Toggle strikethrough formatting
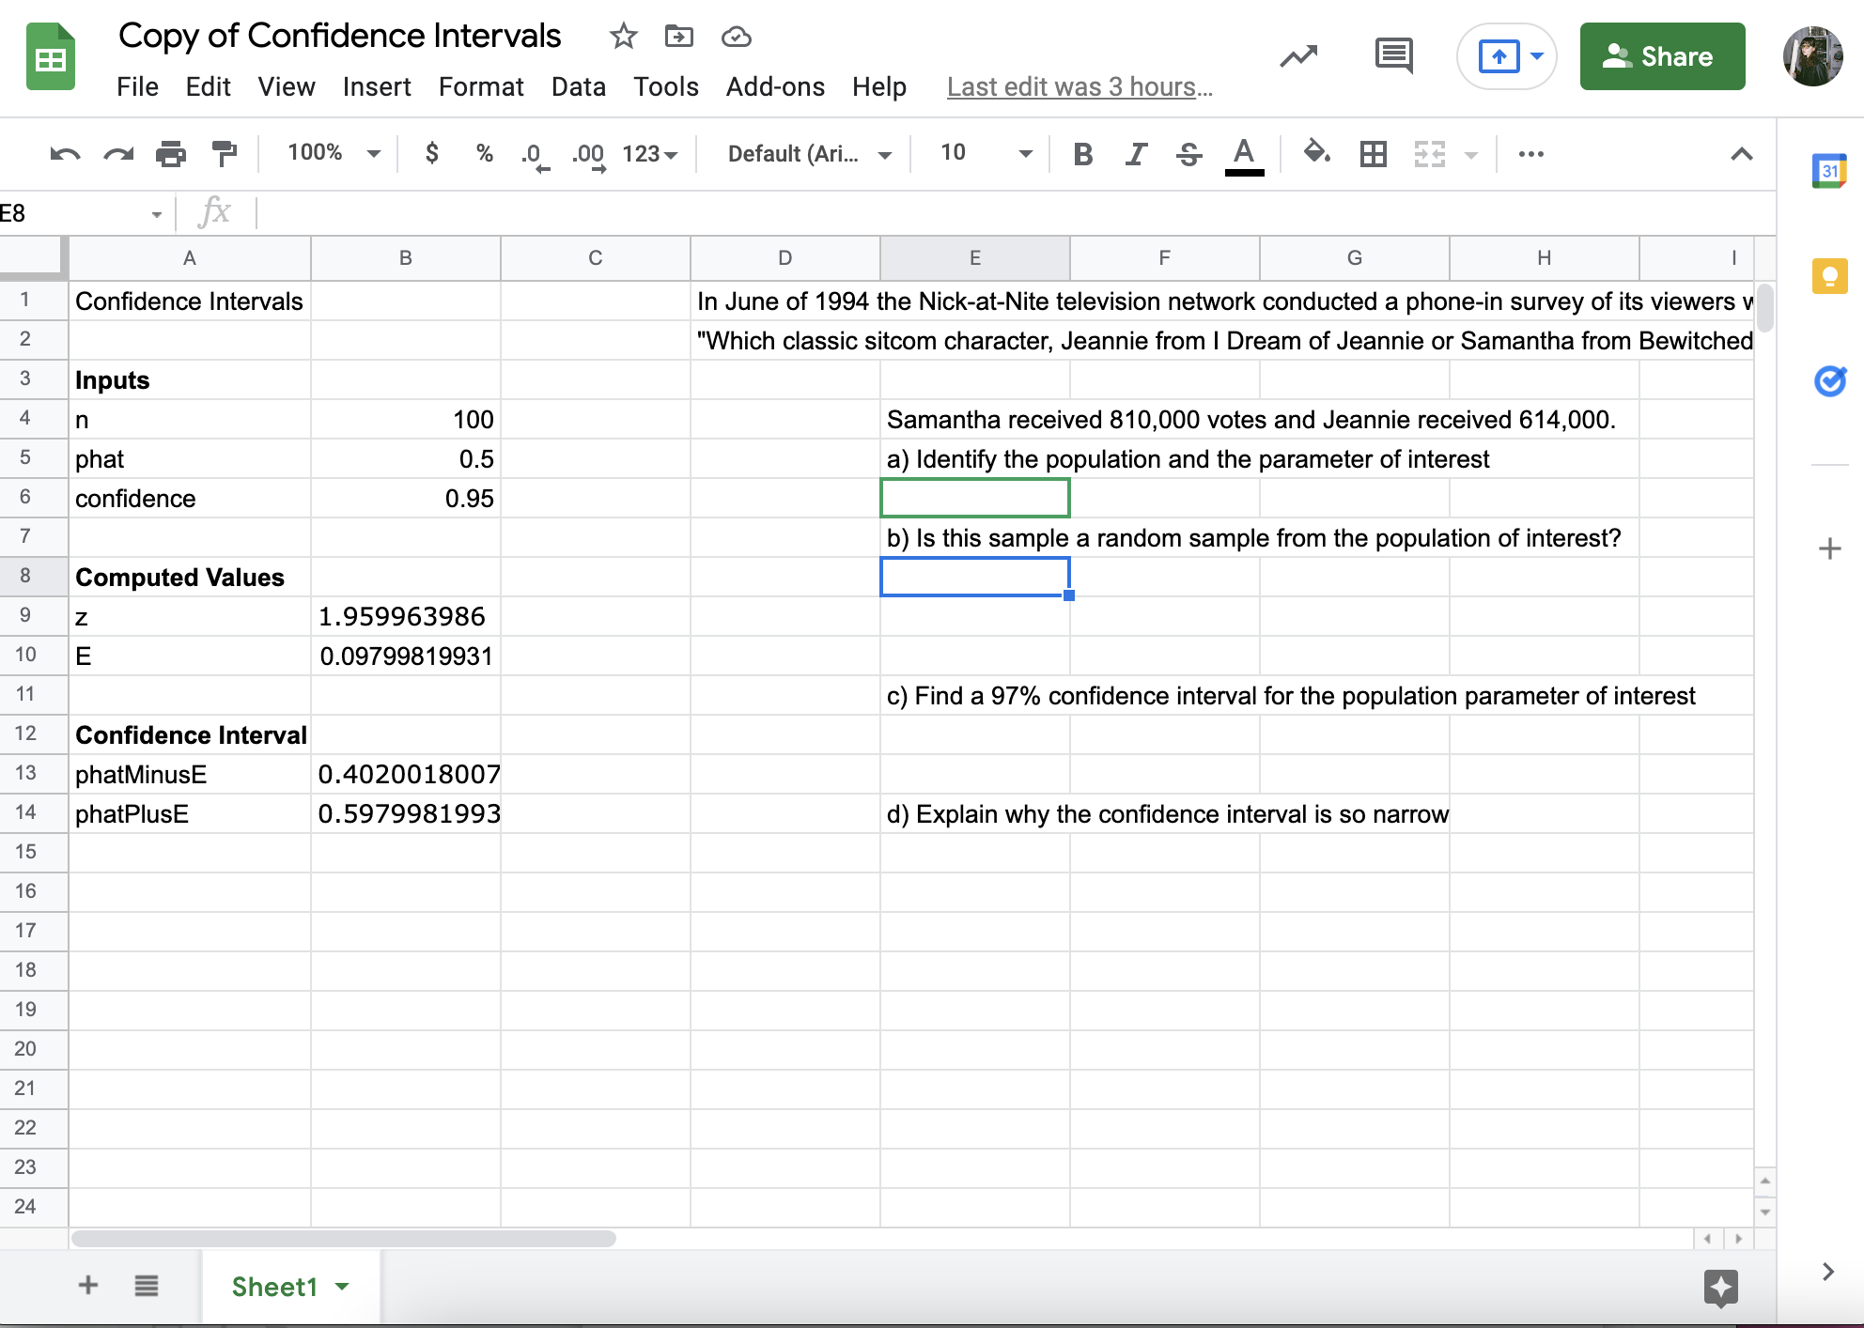The width and height of the screenshot is (1864, 1328). (1188, 153)
